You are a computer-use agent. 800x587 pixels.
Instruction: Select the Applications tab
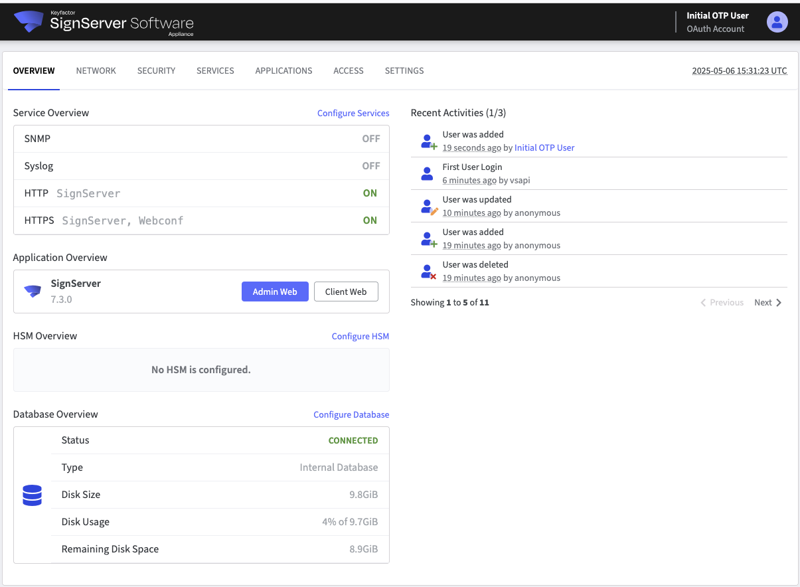click(283, 71)
